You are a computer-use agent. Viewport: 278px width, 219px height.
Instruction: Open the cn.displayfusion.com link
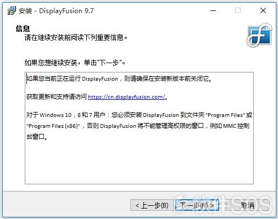(126, 97)
